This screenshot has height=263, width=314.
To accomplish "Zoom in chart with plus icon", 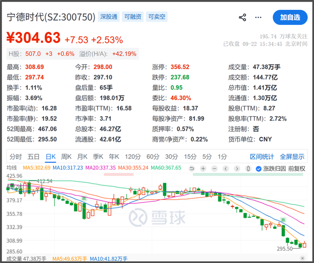I will click(203, 168).
